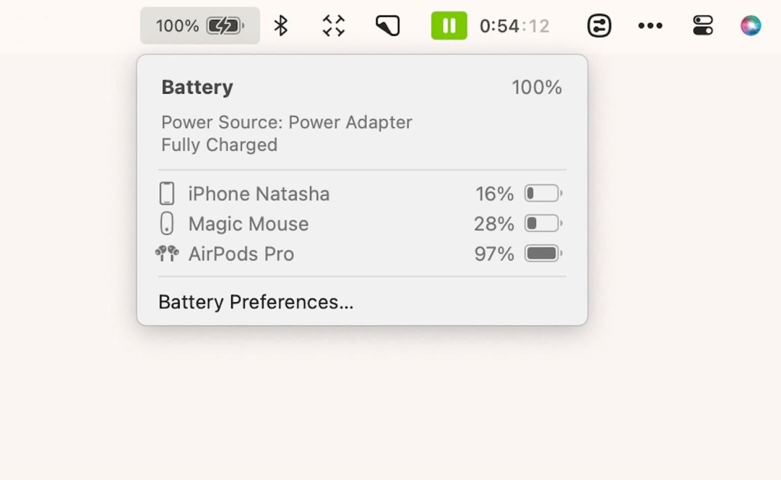Click the AirPods Pro earbuds icon
Screen dimensions: 781x480
[167, 254]
